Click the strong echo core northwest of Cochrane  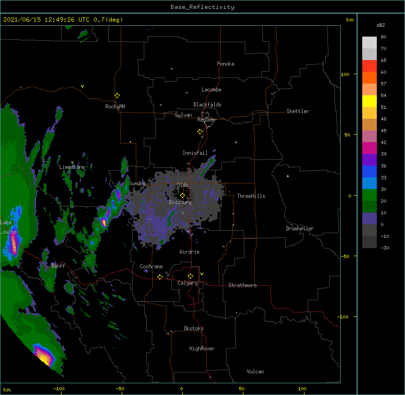[x=104, y=222]
